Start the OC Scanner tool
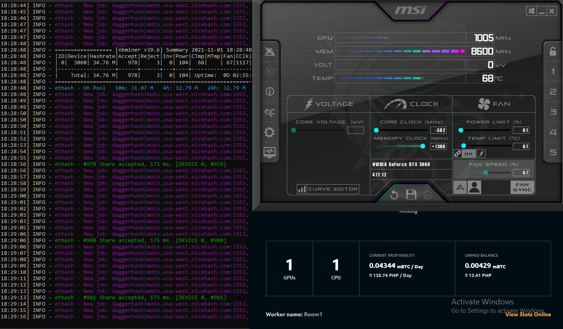 270,113
